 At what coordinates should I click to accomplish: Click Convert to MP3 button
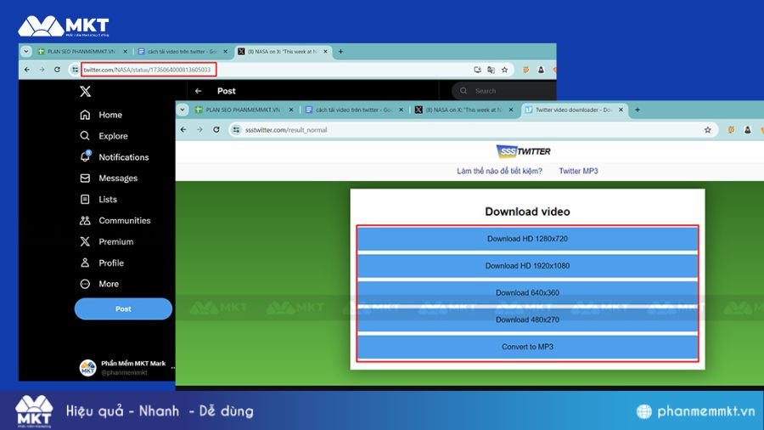(x=527, y=347)
